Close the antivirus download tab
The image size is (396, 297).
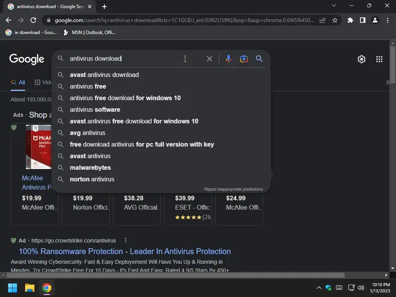coord(90,7)
